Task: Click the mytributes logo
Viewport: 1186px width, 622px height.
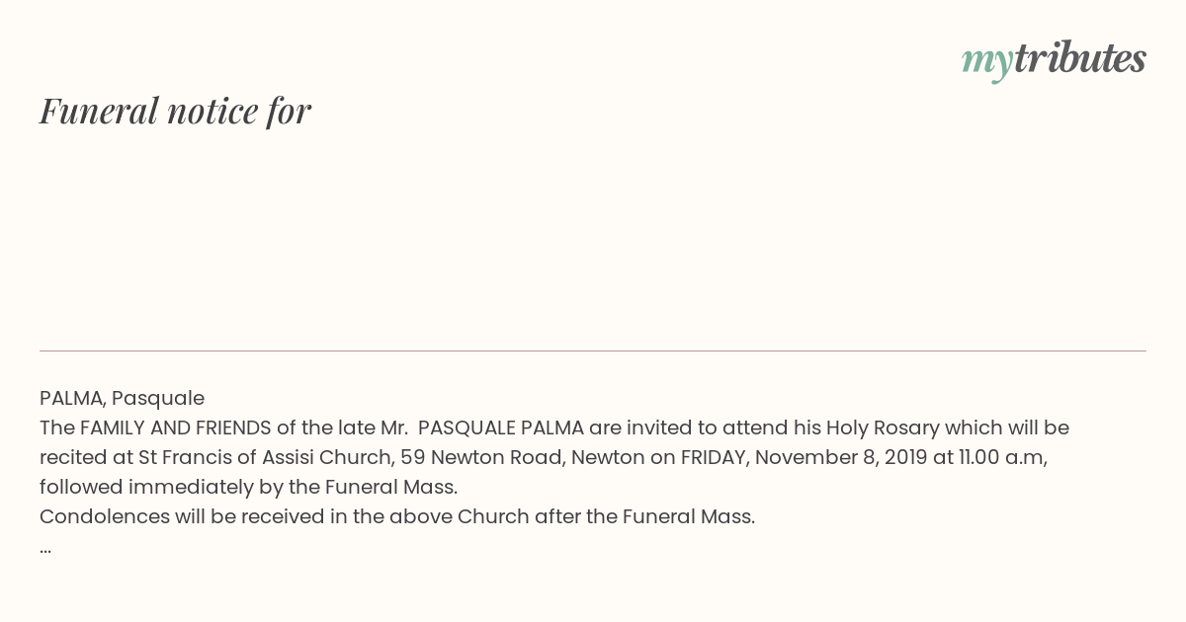Action: click(1054, 60)
